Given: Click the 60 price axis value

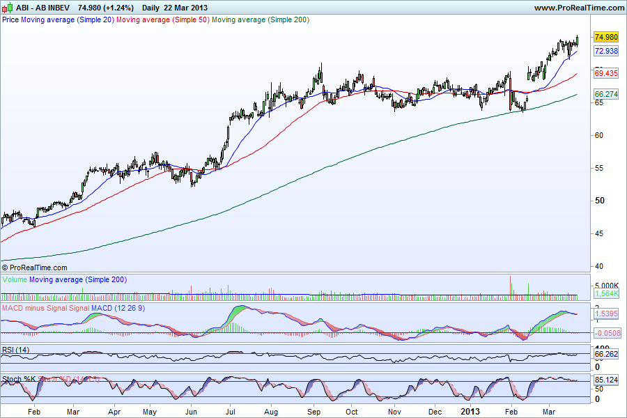Looking at the screenshot, I should [x=598, y=135].
